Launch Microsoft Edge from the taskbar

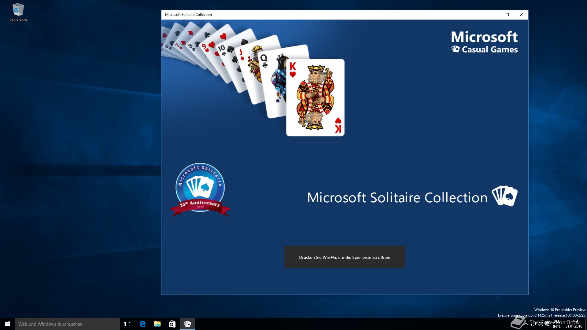pos(142,324)
